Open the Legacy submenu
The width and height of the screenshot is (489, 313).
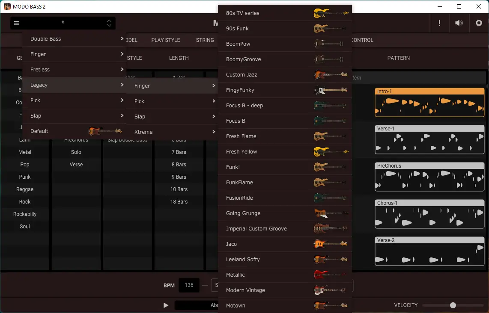coord(74,85)
